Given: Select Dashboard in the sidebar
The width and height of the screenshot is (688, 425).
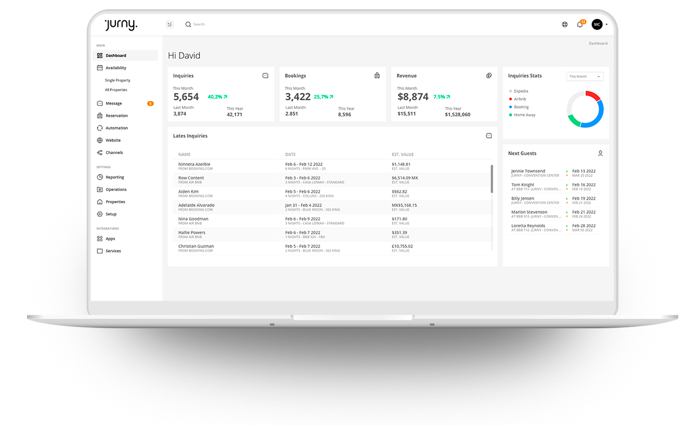Looking at the screenshot, I should 116,55.
